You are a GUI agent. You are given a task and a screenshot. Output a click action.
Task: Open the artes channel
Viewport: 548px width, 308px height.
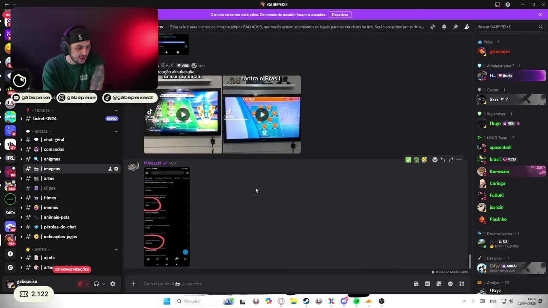pyautogui.click(x=71, y=178)
